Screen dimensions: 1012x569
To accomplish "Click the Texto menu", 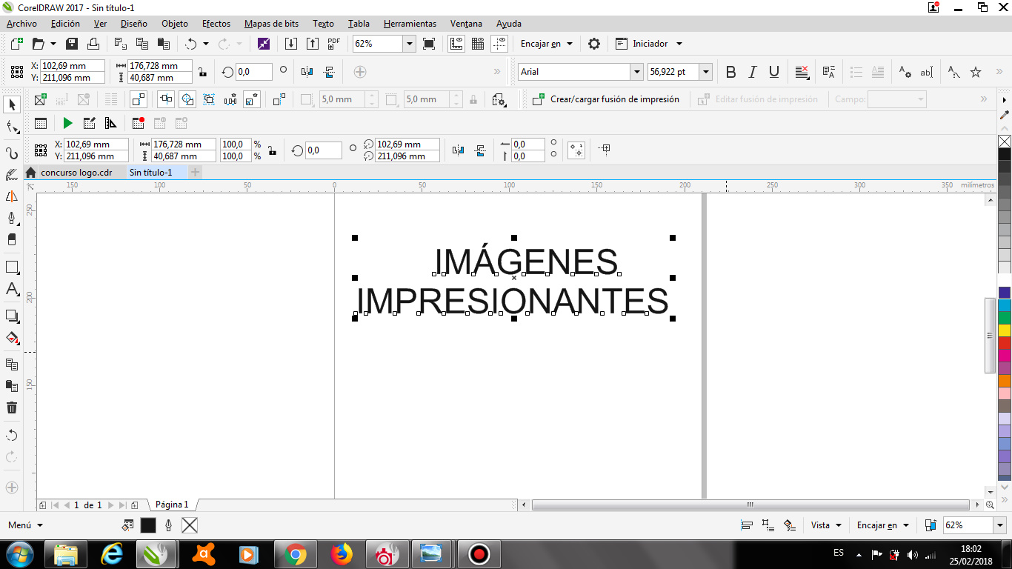I will [x=323, y=24].
